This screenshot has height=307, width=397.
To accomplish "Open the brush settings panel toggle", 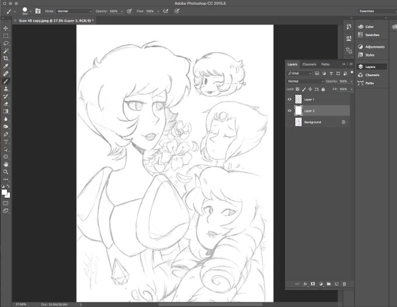I will click(38, 11).
